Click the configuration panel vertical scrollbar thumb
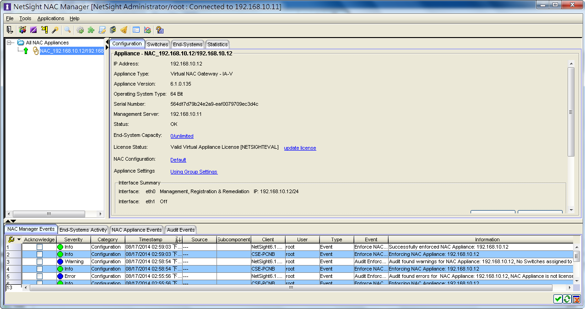 coord(570,112)
